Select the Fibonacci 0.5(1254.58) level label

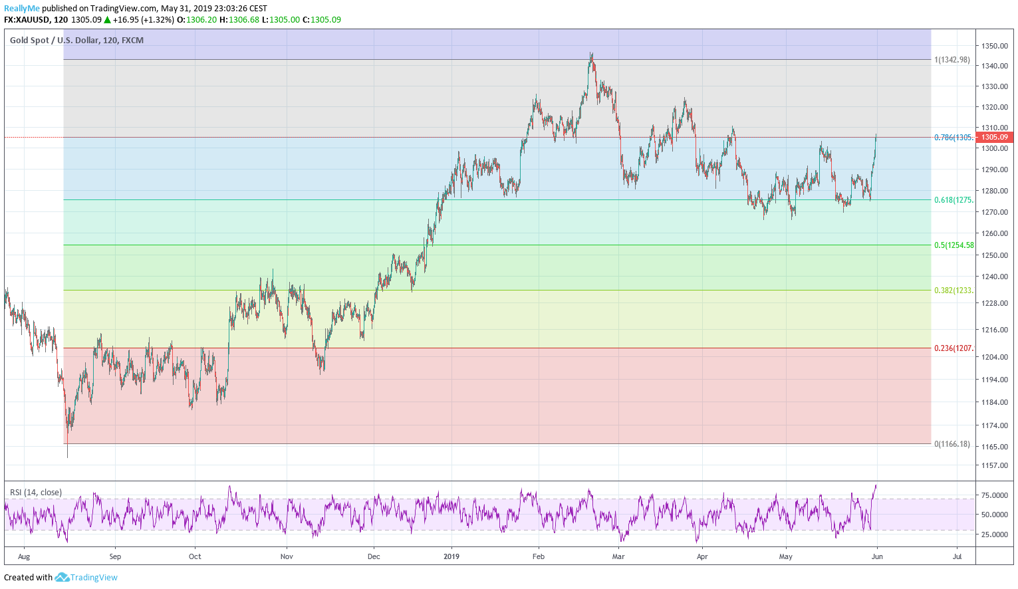click(x=954, y=245)
